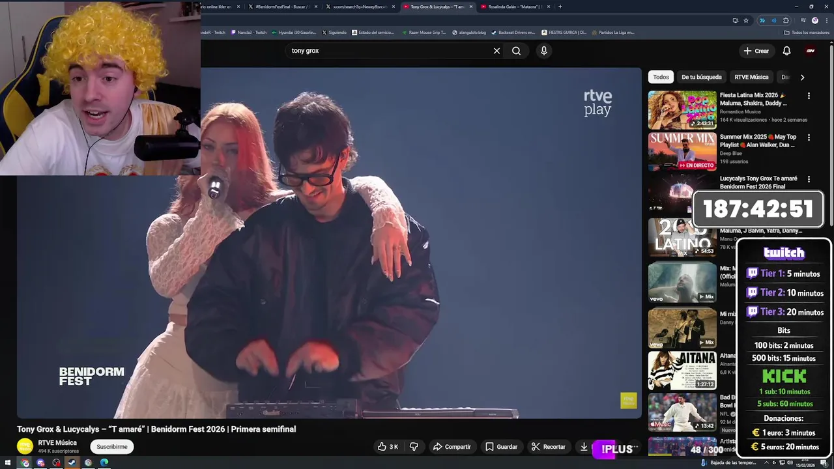Clip the video with Recortar

pos(548,447)
